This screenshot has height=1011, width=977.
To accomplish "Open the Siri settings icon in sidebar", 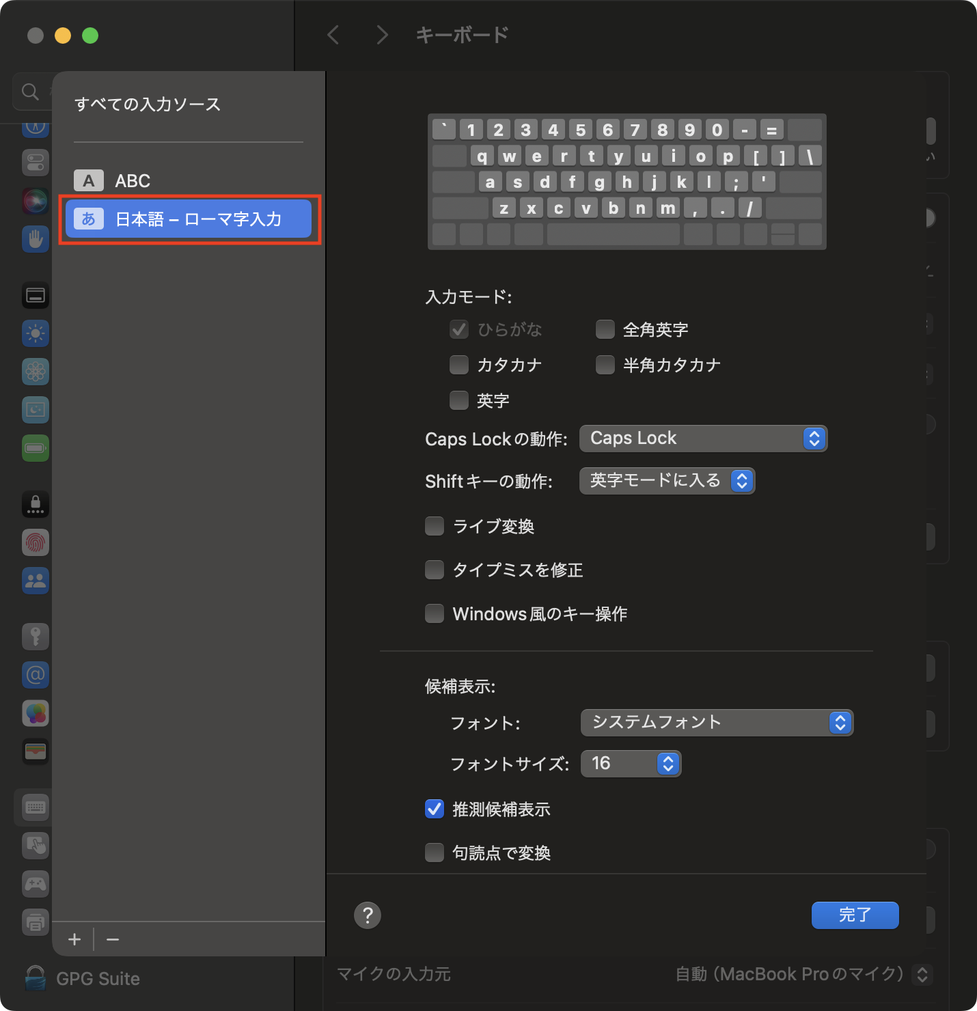I will pos(36,201).
